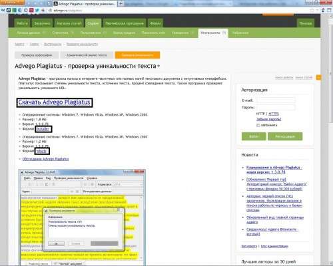The width and height of the screenshot is (333, 266).
Task: Click the 'Помощь' button in dark header
Action: click(306, 23)
